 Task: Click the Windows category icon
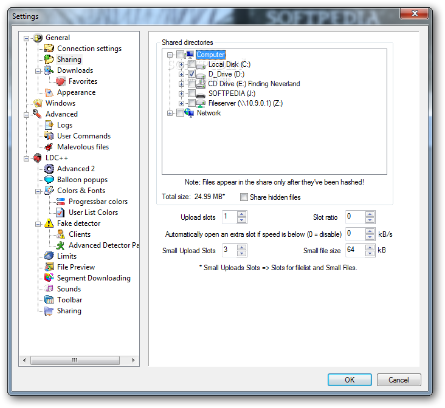point(38,103)
